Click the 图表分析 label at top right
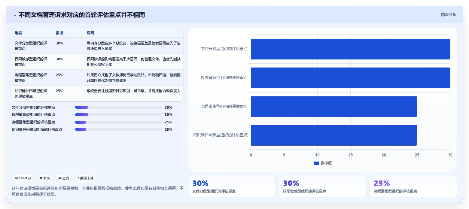The height and width of the screenshot is (209, 469). tap(449, 15)
